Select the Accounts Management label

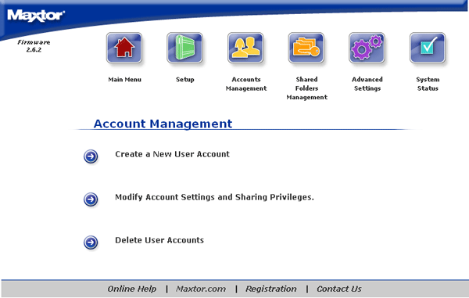pyautogui.click(x=246, y=84)
